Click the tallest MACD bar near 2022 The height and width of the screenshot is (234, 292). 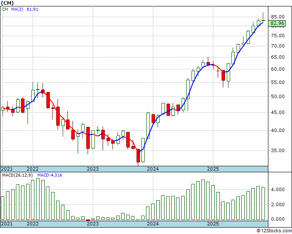pos(38,199)
